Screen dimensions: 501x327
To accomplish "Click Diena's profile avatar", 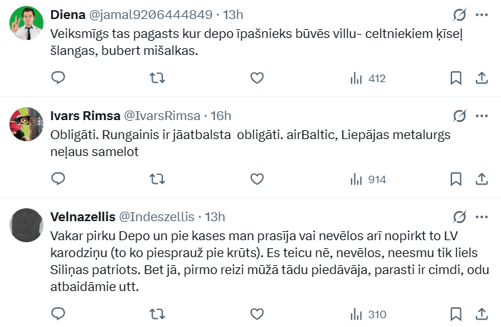I will [27, 24].
